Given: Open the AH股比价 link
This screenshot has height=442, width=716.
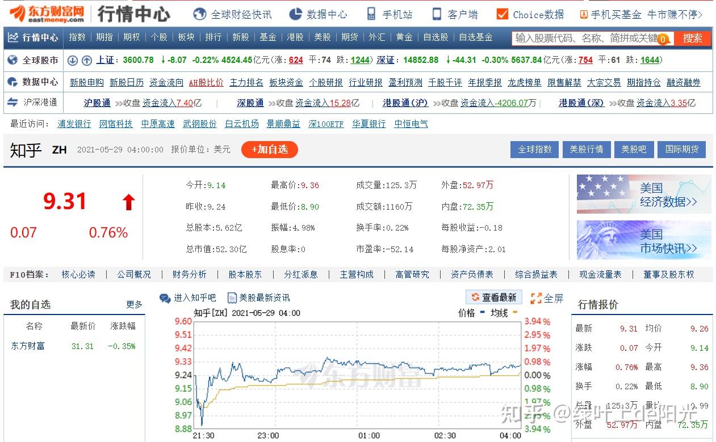Looking at the screenshot, I should pyautogui.click(x=206, y=83).
